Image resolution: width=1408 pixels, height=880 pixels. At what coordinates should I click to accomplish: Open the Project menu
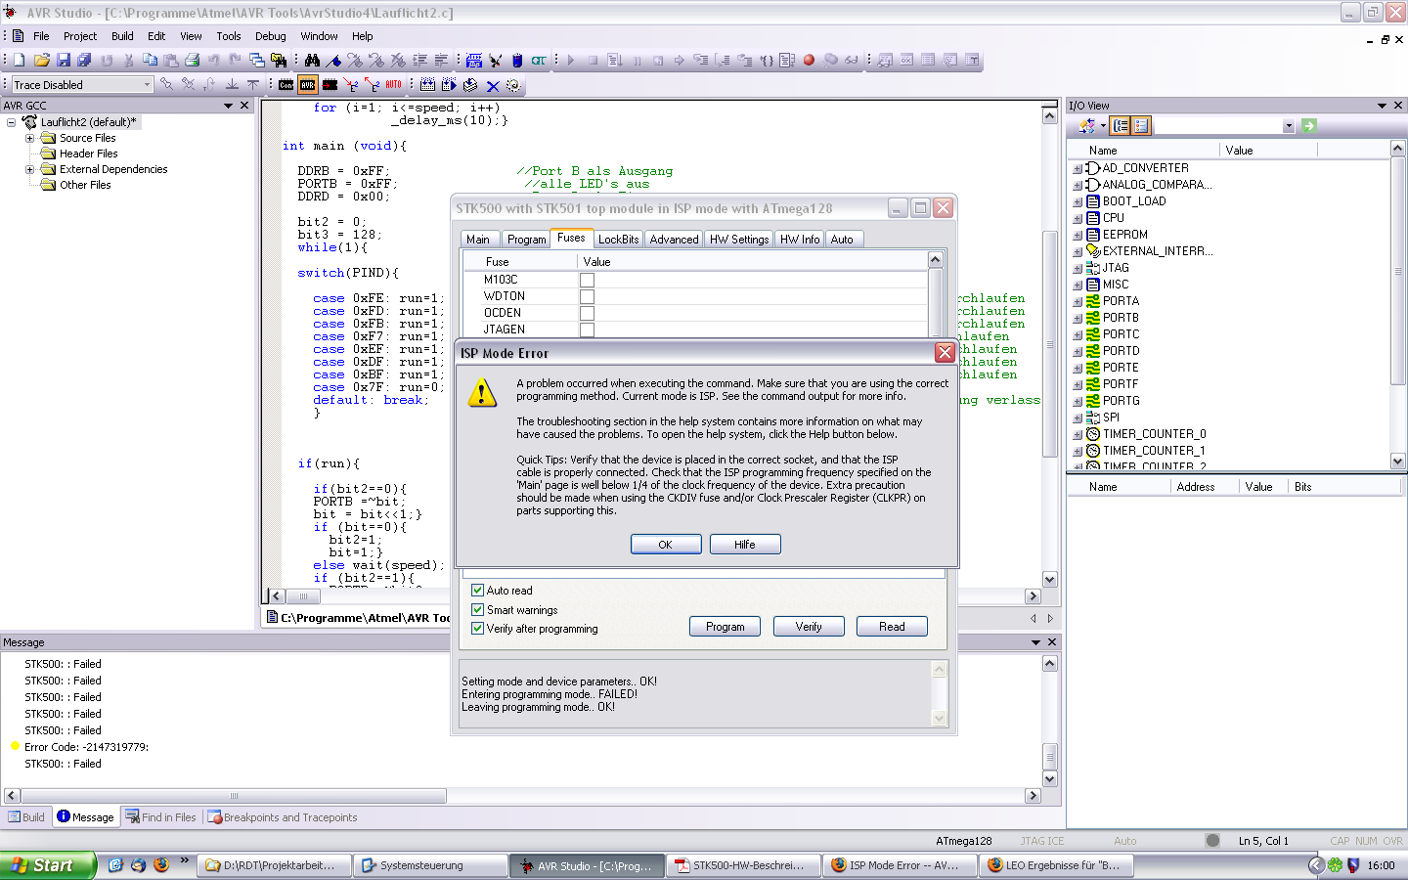[x=80, y=36]
